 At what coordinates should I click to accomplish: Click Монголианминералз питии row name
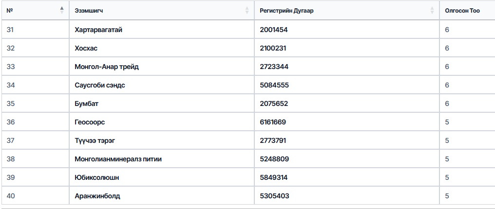tap(118, 159)
